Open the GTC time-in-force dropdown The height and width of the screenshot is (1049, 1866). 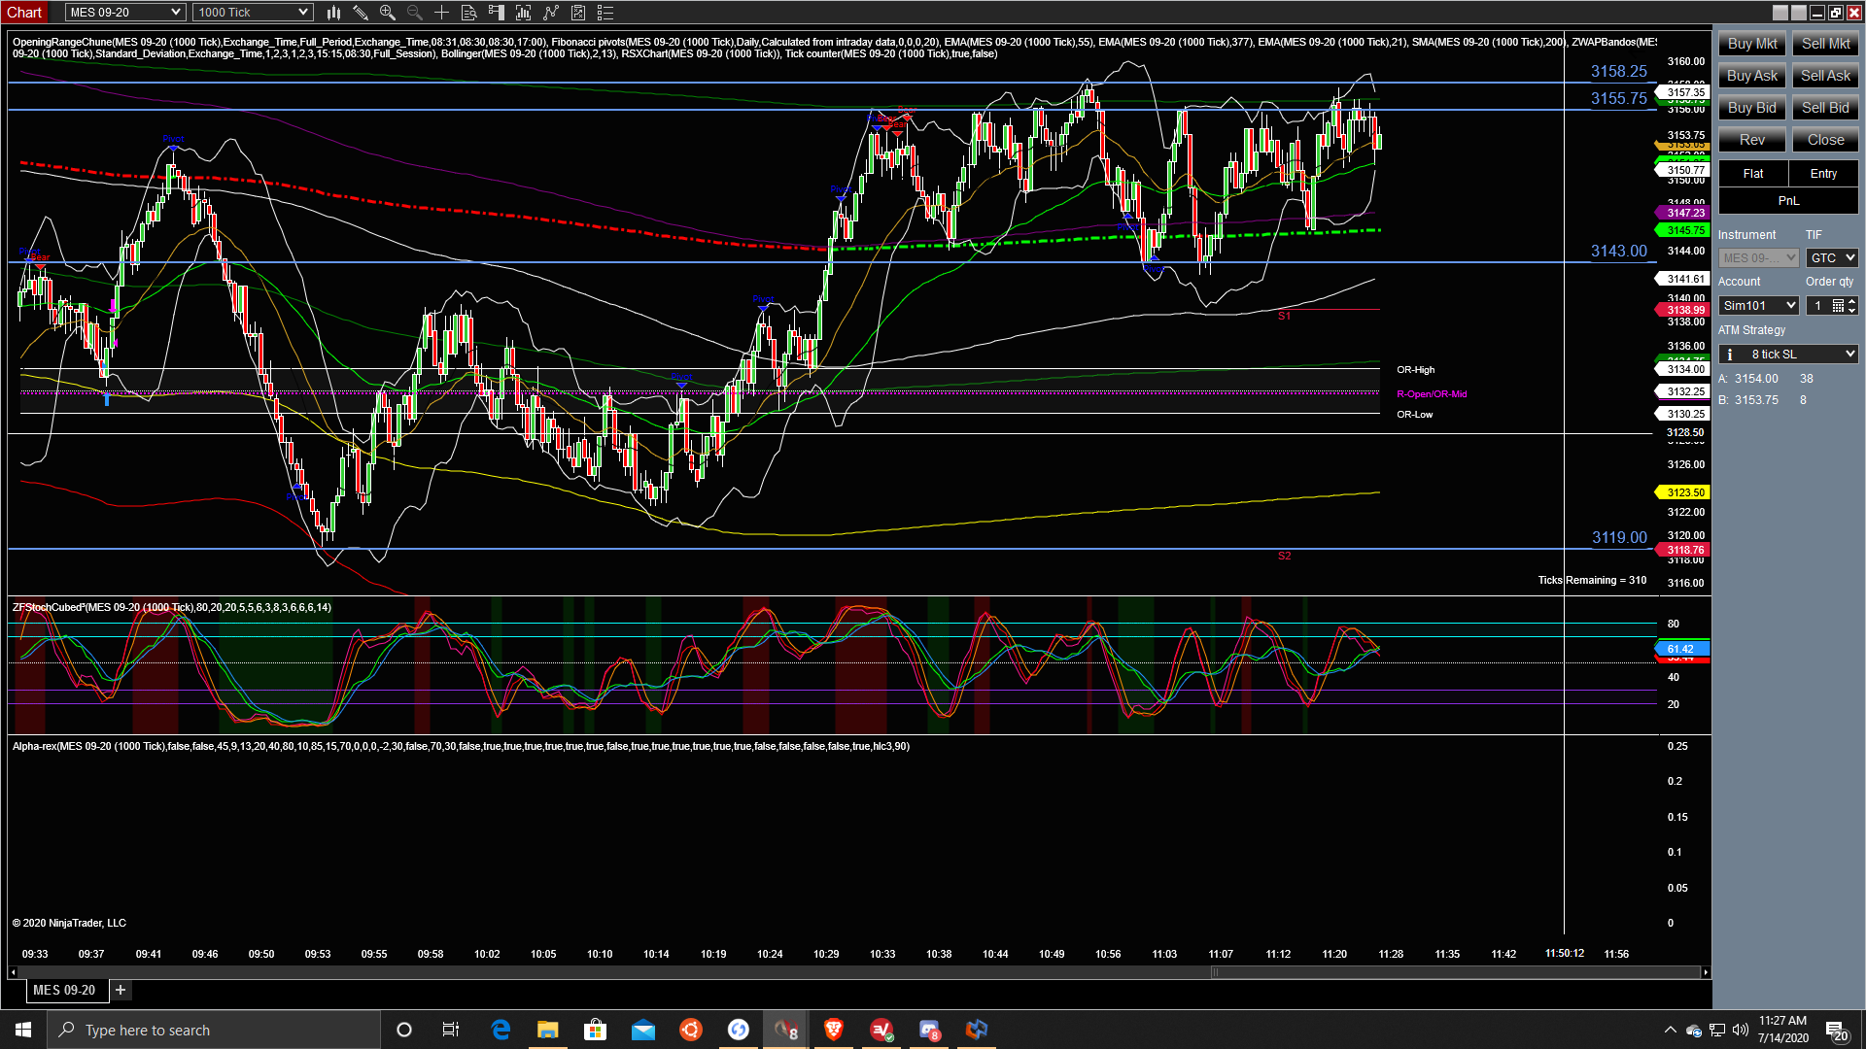(x=1832, y=258)
